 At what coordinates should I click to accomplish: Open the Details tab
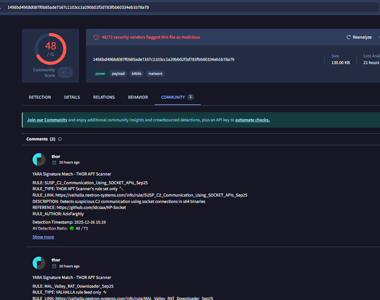pos(72,97)
